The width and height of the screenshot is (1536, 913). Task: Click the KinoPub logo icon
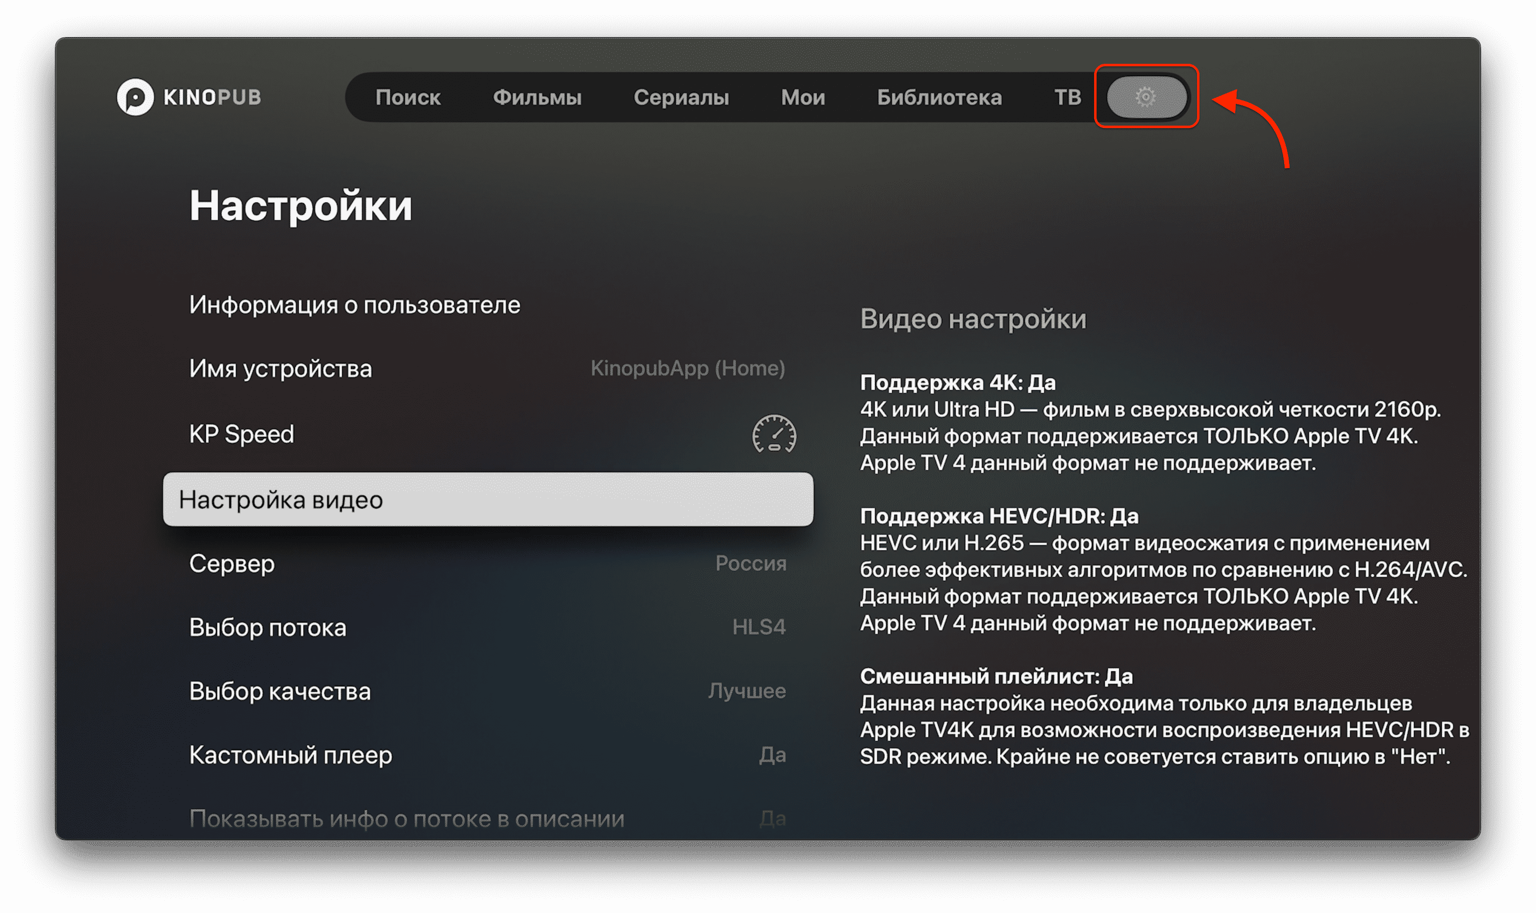pyautogui.click(x=136, y=96)
